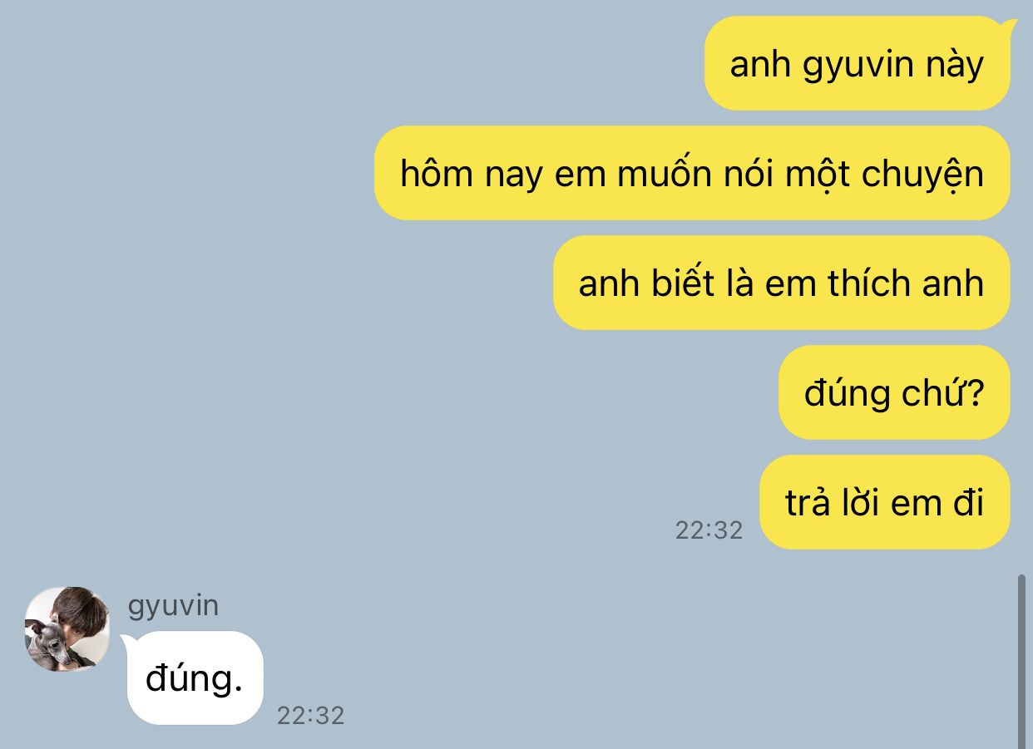Image resolution: width=1033 pixels, height=749 pixels.
Task: Click the tail of gyuvin's white bubble
Action: (x=127, y=641)
